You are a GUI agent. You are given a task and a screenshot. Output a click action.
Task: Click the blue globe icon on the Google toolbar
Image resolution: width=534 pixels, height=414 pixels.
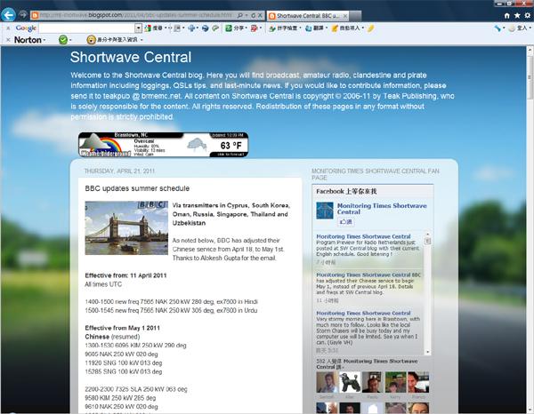205,28
